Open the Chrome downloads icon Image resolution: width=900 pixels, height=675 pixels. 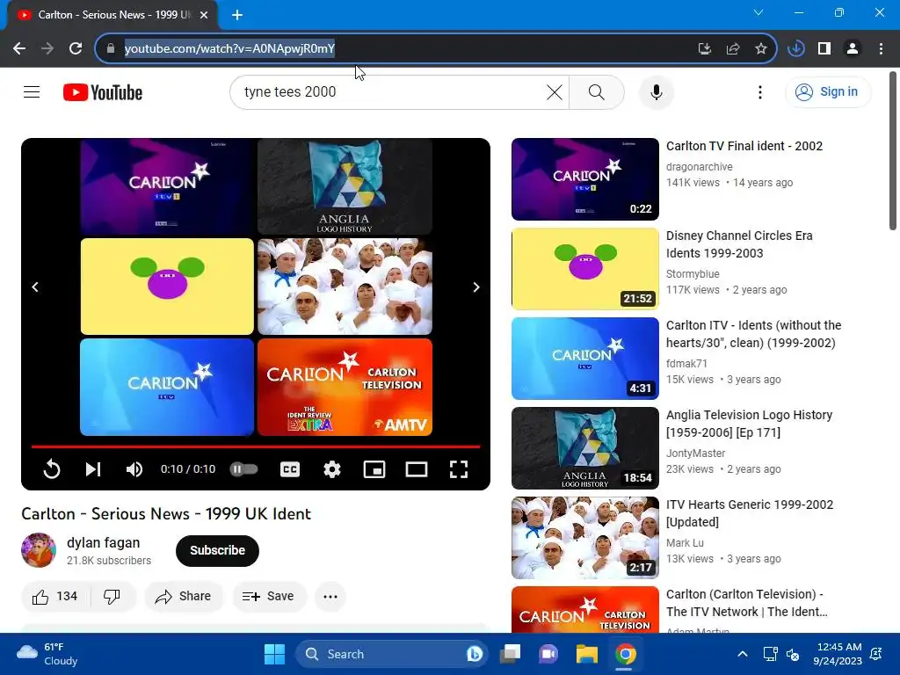(795, 49)
